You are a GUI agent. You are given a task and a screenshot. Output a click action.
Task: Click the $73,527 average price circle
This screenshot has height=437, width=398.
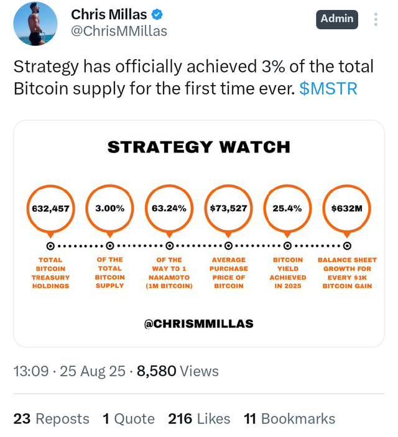(x=228, y=208)
